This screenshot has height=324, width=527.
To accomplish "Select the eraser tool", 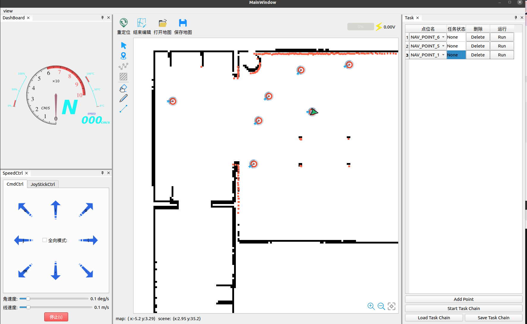I will pyautogui.click(x=123, y=88).
